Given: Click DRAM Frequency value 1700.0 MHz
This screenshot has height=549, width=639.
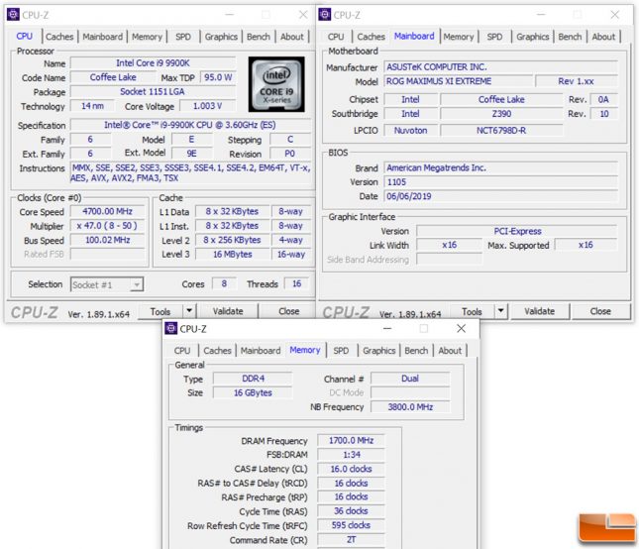Looking at the screenshot, I should pyautogui.click(x=351, y=441).
